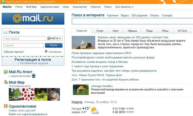
Task: Open Мой Мир in top navigation
Action: pyautogui.click(x=31, y=7)
